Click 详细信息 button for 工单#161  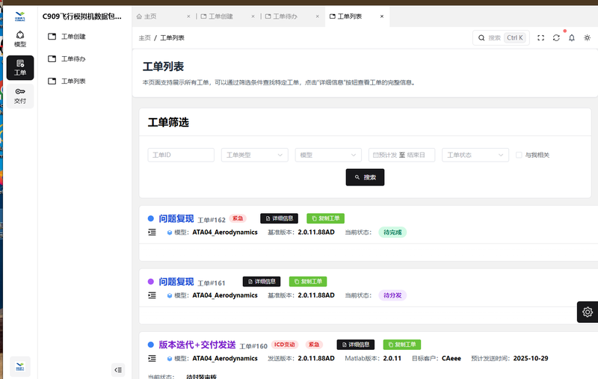262,281
